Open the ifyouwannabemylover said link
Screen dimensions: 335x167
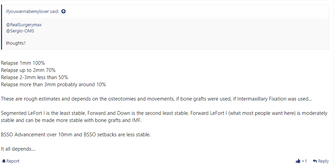point(33,12)
